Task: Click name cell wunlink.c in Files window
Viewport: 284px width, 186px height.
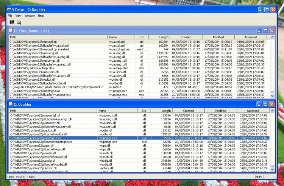Action: (115, 87)
